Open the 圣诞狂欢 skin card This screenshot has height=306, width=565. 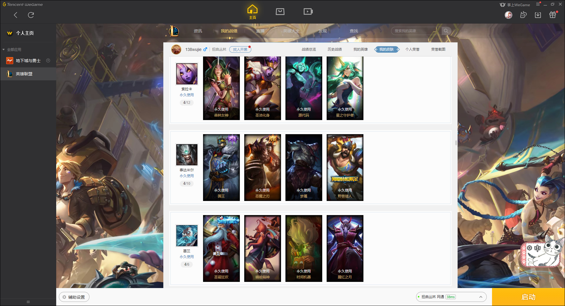pyautogui.click(x=221, y=248)
